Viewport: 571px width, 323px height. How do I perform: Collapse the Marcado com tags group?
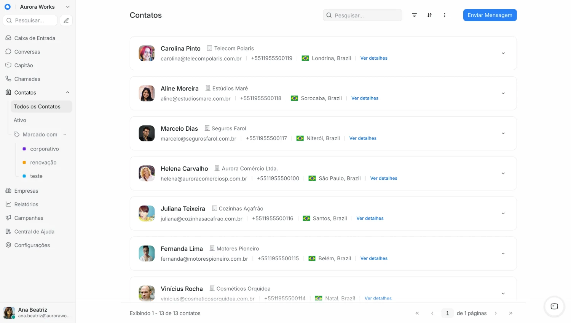click(65, 135)
